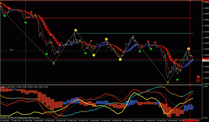Screen dimensions: 209x122
Task: Click the 14 Feb 06:30 time axis label
Action: (139, 121)
